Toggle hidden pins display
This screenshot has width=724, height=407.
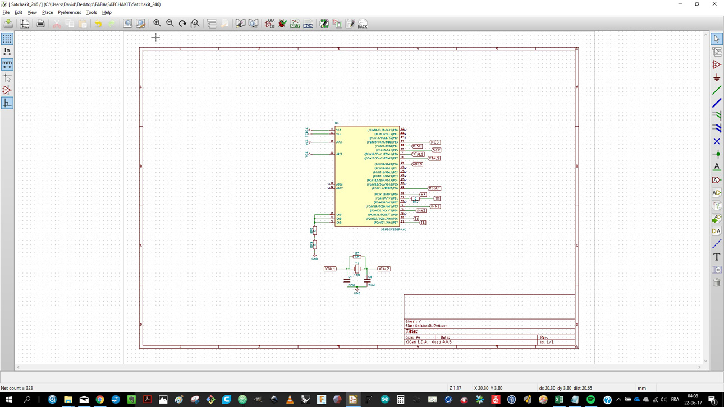[x=7, y=90]
